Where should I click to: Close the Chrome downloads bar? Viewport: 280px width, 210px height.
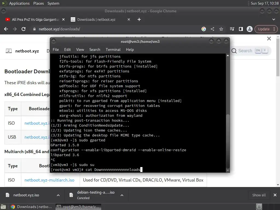tap(275, 195)
